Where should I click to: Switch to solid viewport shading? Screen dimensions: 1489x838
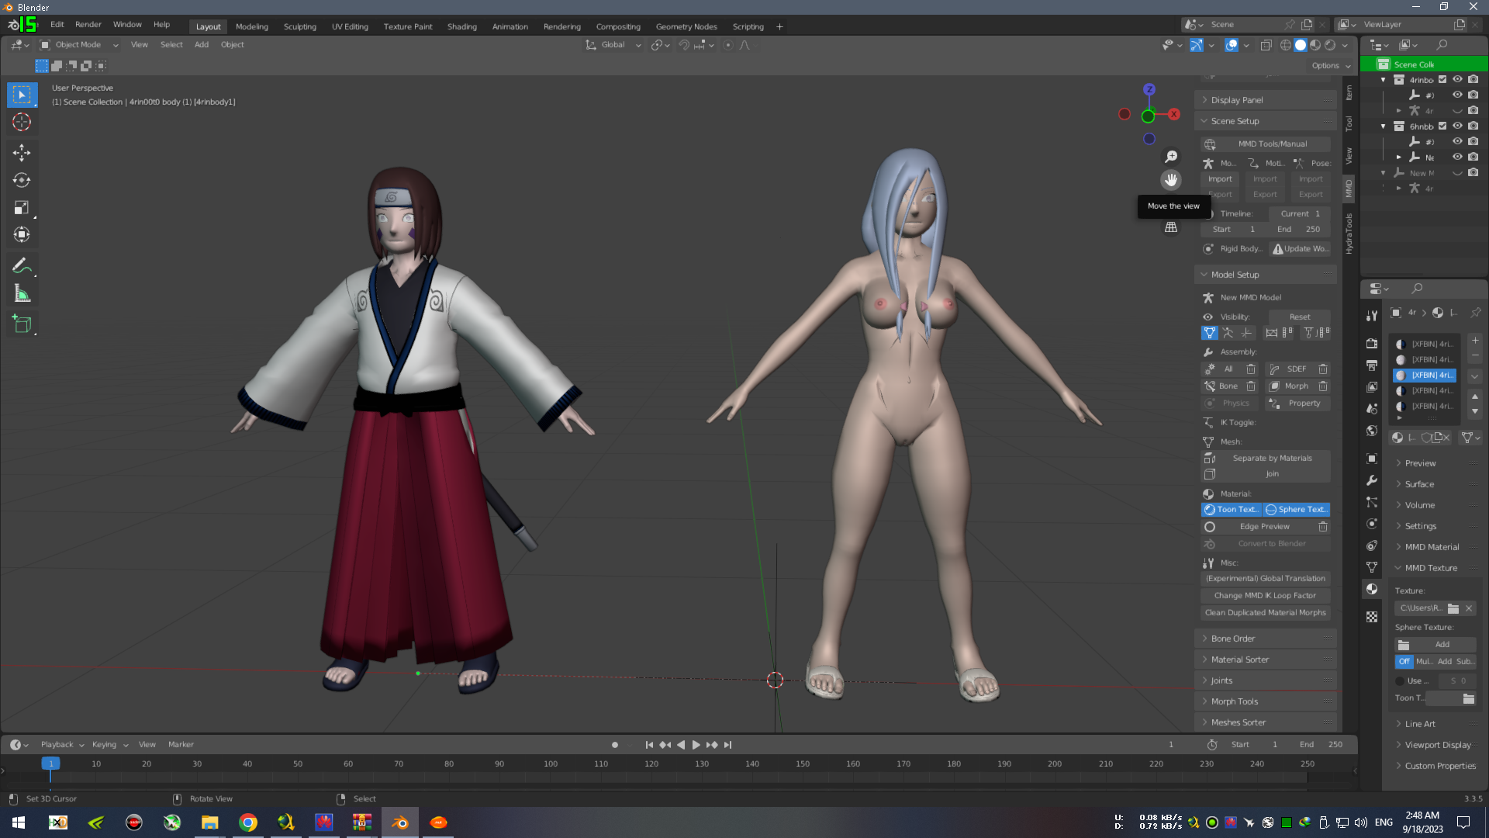(1301, 45)
